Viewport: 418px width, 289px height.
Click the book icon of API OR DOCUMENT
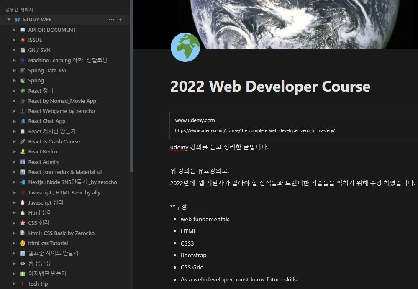(23, 30)
